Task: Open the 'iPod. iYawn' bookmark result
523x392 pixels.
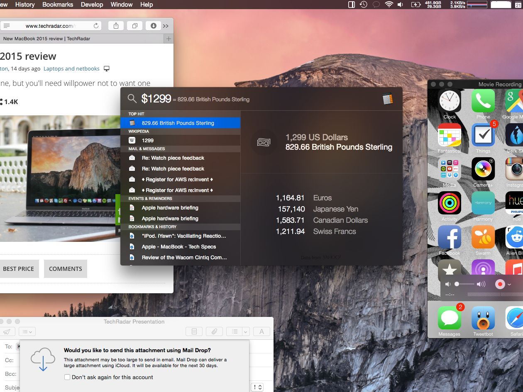Action: coord(180,236)
